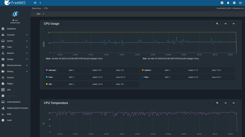The image size is (245, 137).
Task: Zoom the CPU Usage graph with magnifier
Action: point(217,24)
